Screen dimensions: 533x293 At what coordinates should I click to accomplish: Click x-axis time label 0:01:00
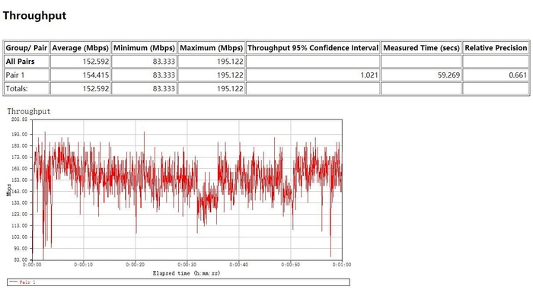click(x=342, y=264)
